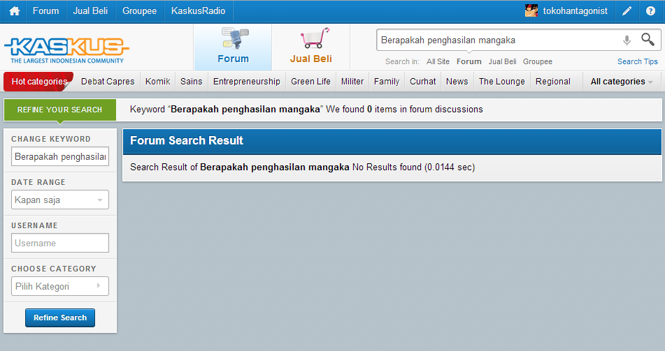Screen dimensions: 665x351
Task: Open Groupee in top bar
Action: pyautogui.click(x=140, y=11)
